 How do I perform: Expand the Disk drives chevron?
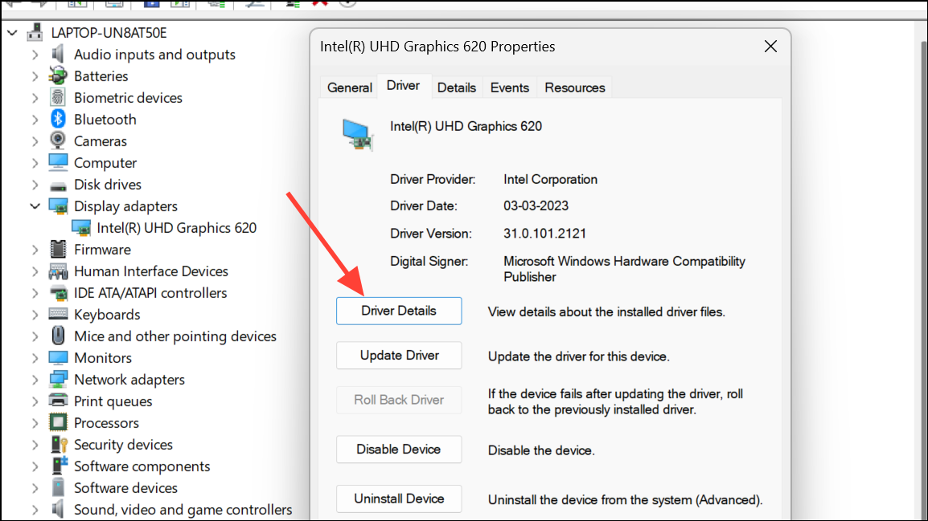(35, 185)
